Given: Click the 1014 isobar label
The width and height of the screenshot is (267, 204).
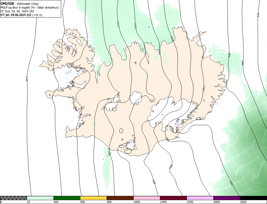Looking at the screenshot, I should tap(119, 95).
